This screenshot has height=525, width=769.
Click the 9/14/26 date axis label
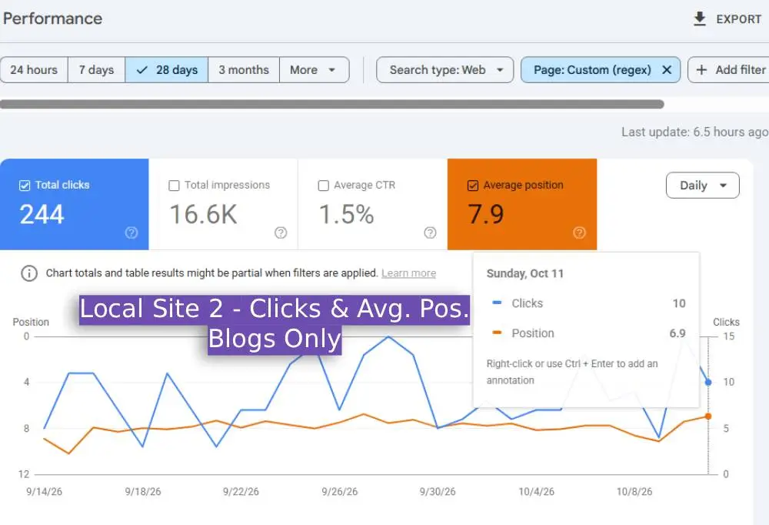coord(44,492)
